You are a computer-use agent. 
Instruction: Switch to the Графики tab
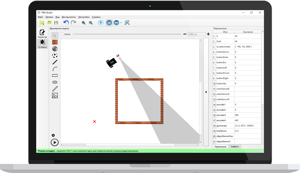[235, 147]
